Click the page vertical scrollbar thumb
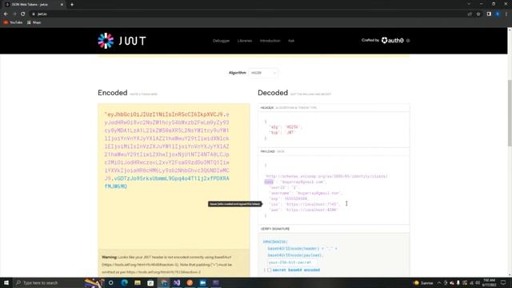This screenshot has height=288, width=512. [x=510, y=113]
